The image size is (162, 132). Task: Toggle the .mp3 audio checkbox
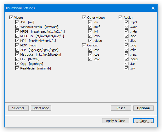(x=127, y=22)
